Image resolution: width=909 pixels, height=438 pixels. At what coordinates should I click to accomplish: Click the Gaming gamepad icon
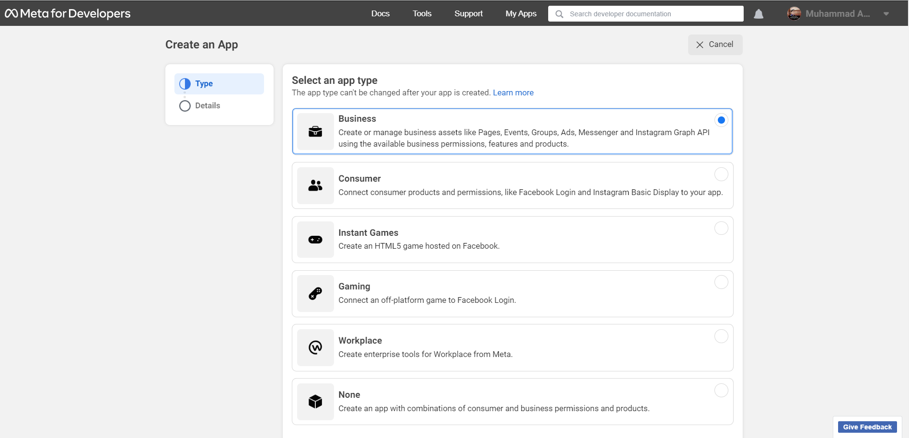click(315, 294)
